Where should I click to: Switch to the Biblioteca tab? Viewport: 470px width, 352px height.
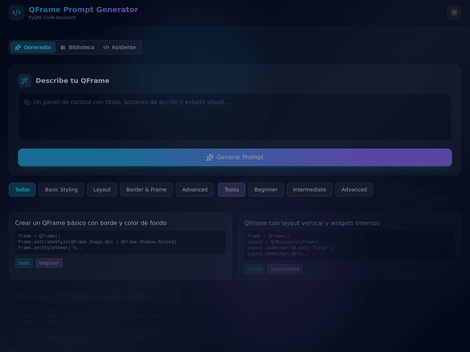(x=77, y=47)
